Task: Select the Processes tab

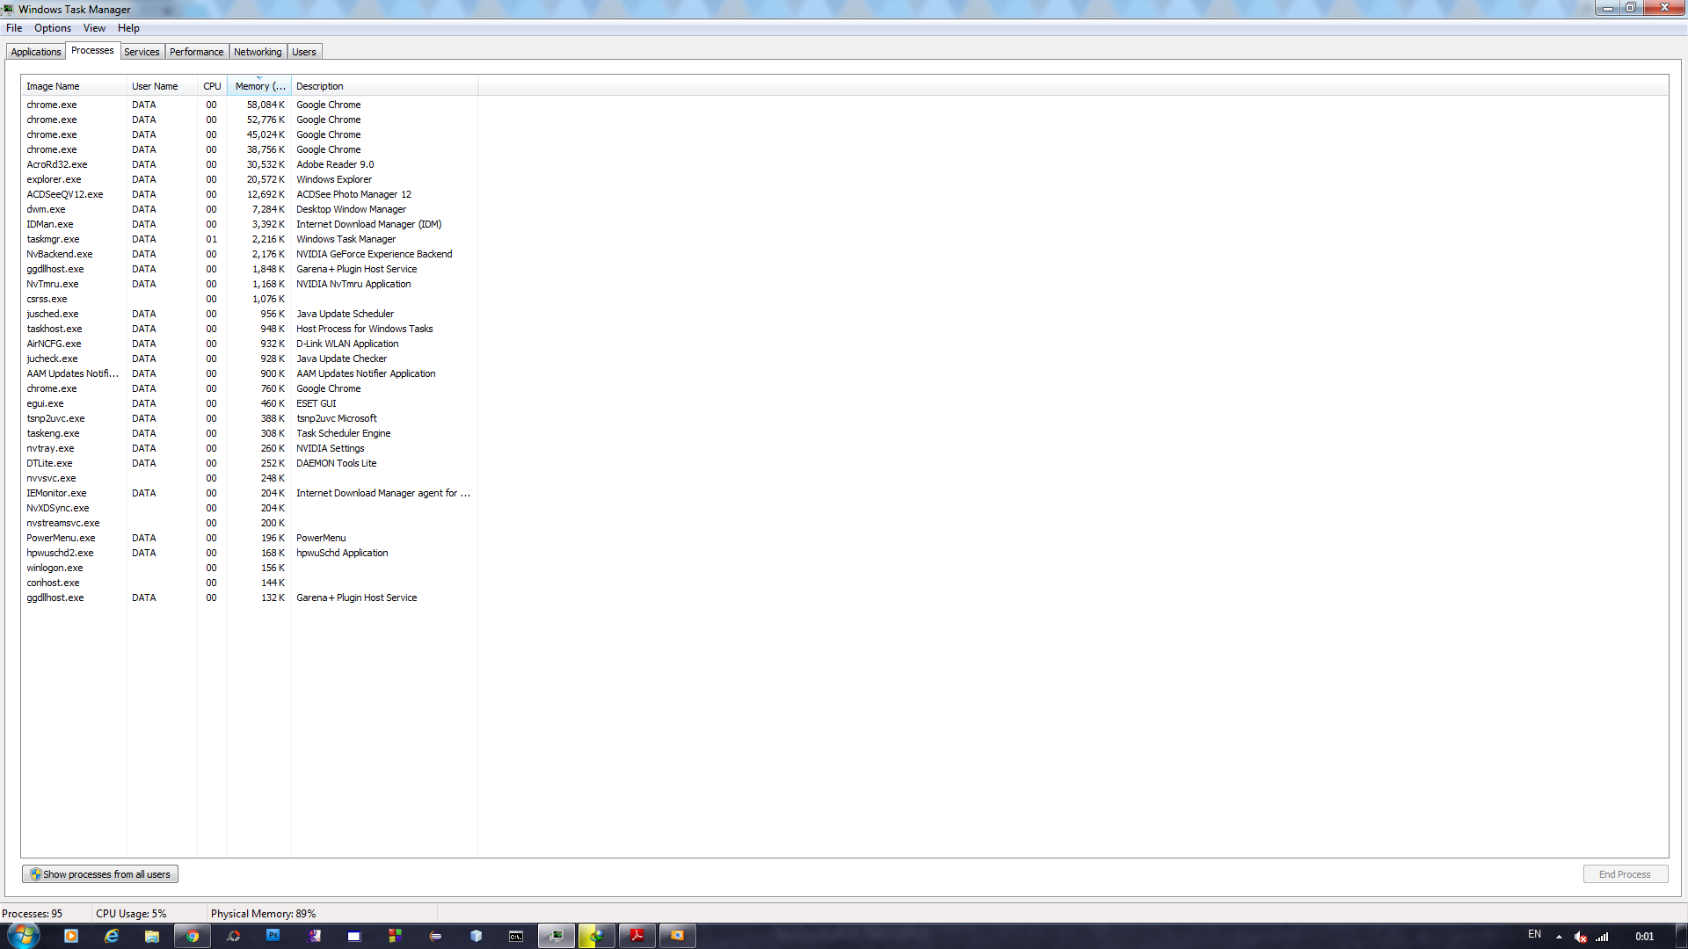Action: [92, 50]
